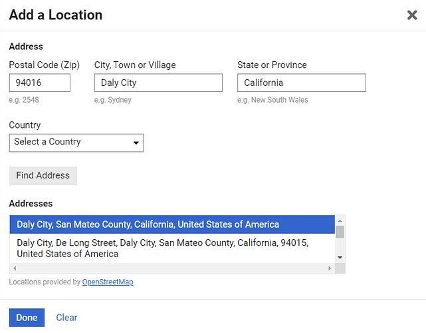The width and height of the screenshot is (426, 333).
Task: Click the Postal Code (Zip) label
Action: point(44,65)
